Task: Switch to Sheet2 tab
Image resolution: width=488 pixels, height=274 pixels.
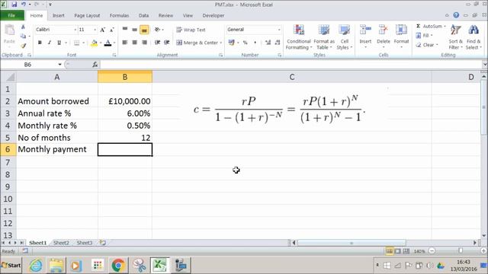Action: coord(61,243)
